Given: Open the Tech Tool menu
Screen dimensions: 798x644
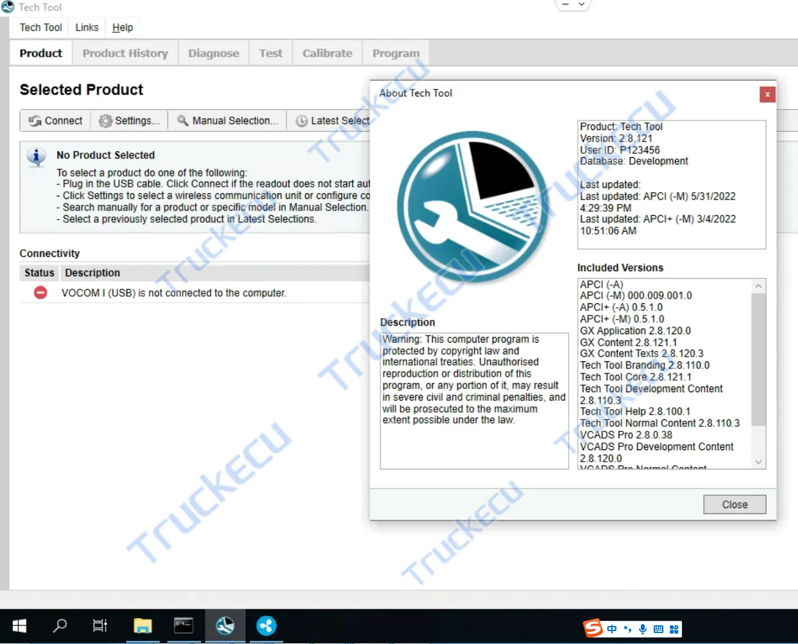Looking at the screenshot, I should pyautogui.click(x=41, y=27).
